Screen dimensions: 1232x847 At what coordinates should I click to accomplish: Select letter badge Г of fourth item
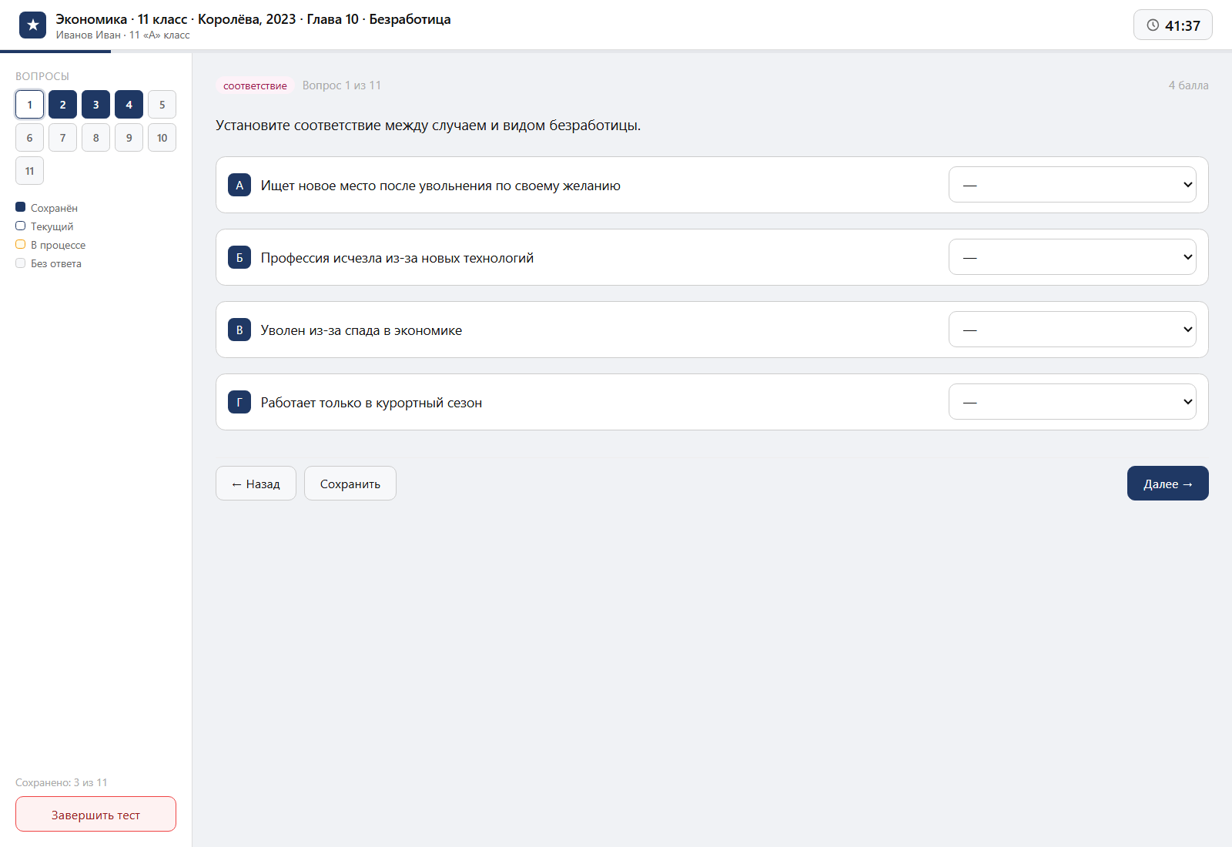(239, 402)
